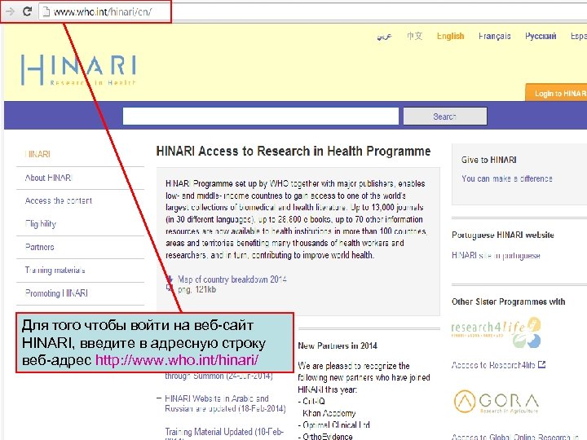
Task: Open HINARI item in left menu
Action: point(38,154)
